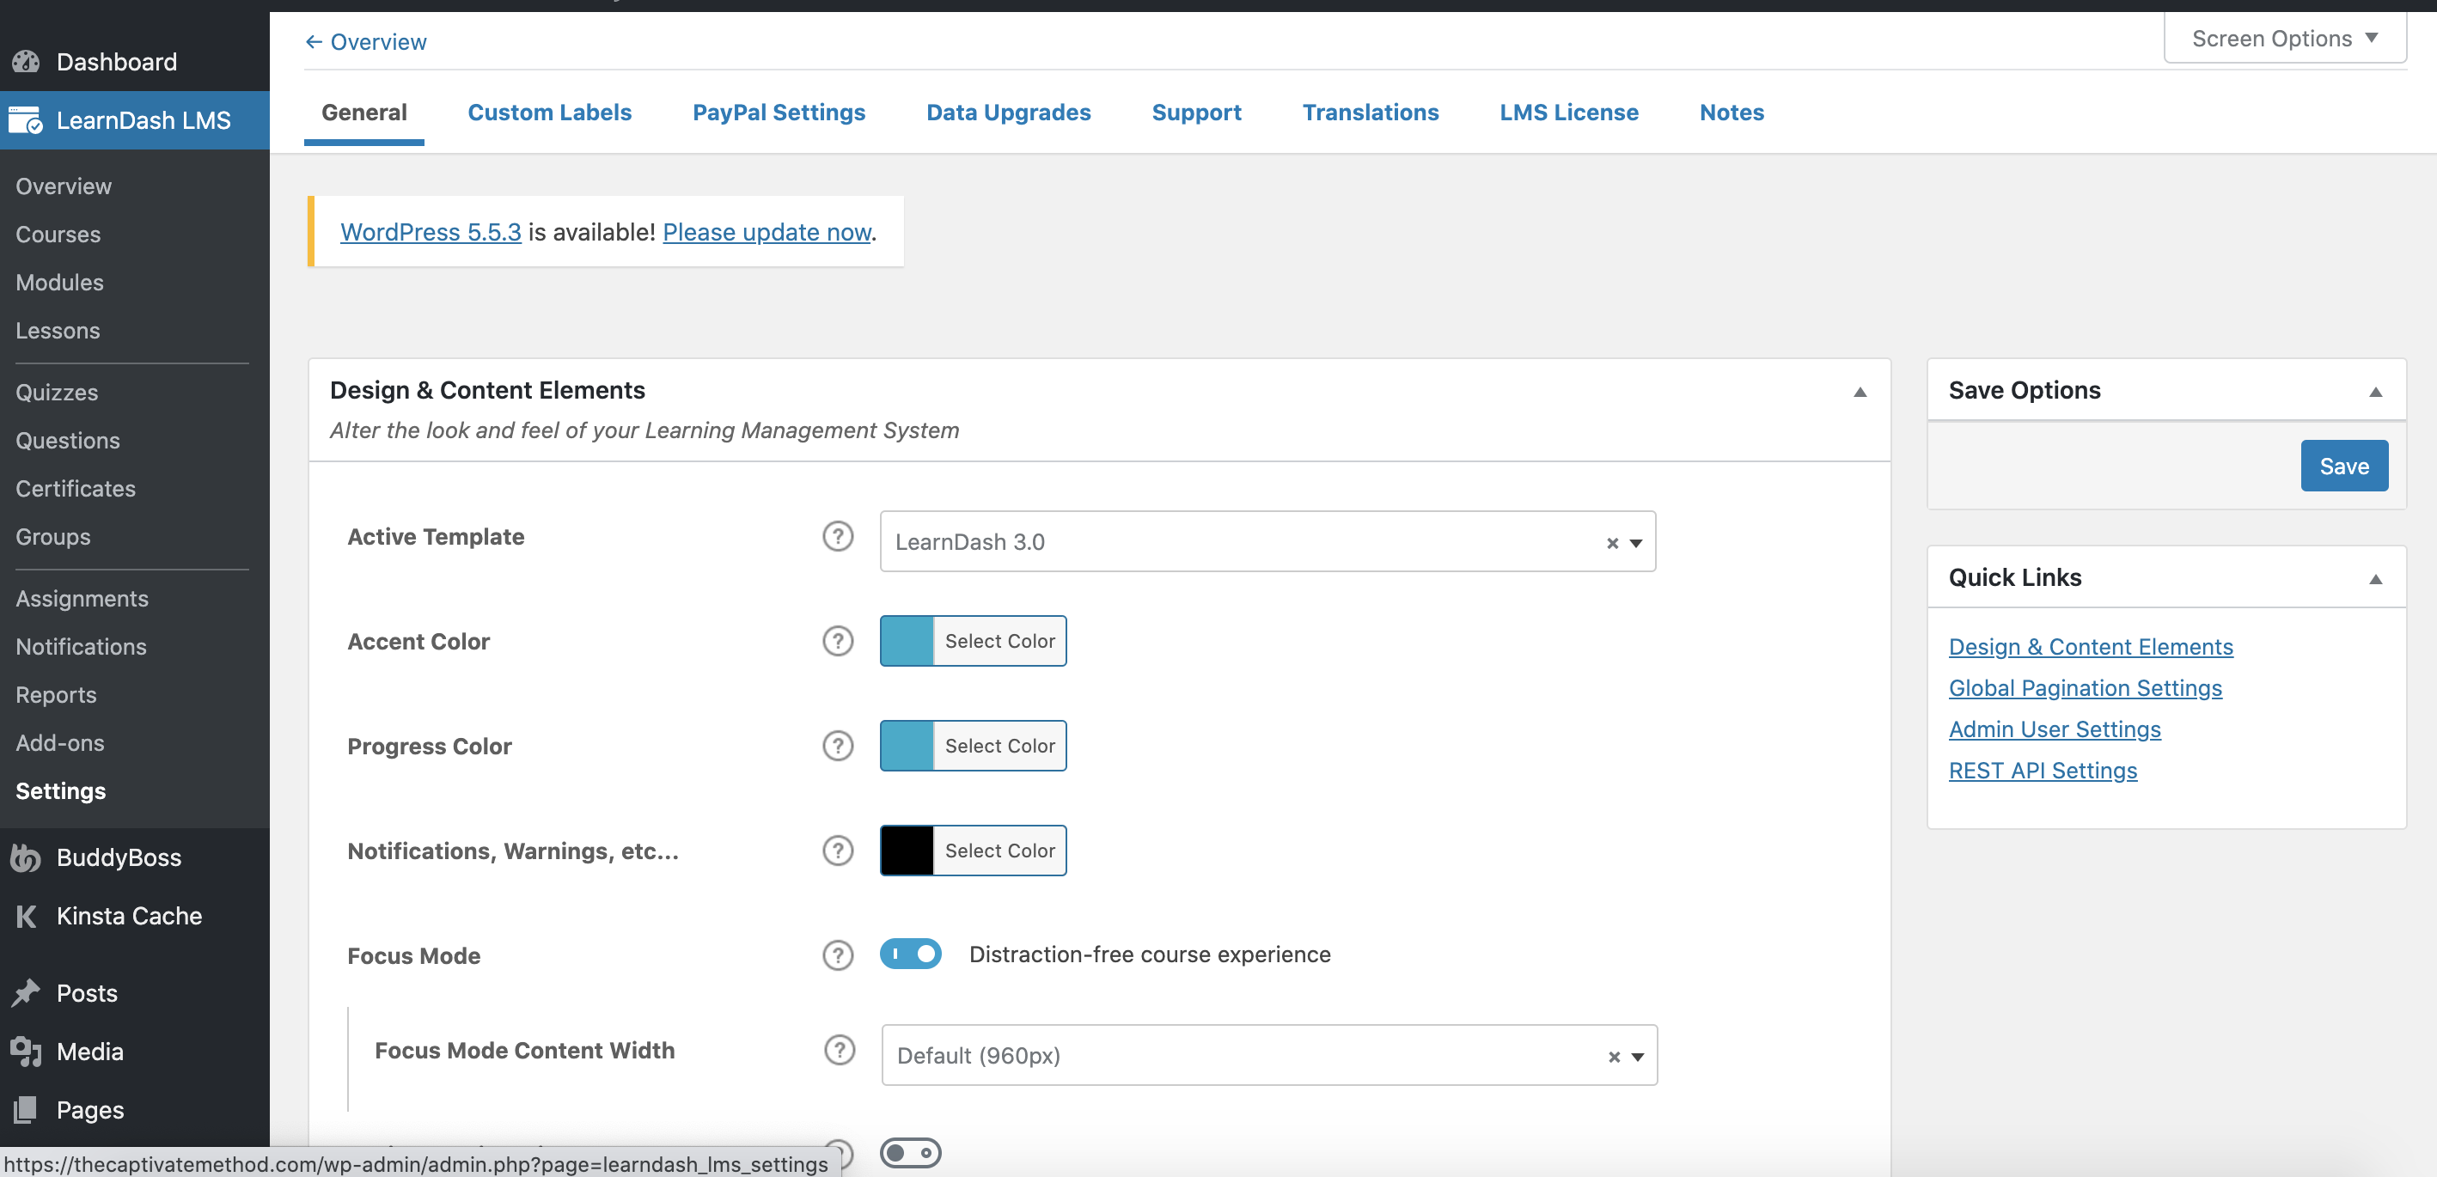The width and height of the screenshot is (2437, 1177).
Task: Click the BuddyBoss logo icon
Action: click(26, 857)
